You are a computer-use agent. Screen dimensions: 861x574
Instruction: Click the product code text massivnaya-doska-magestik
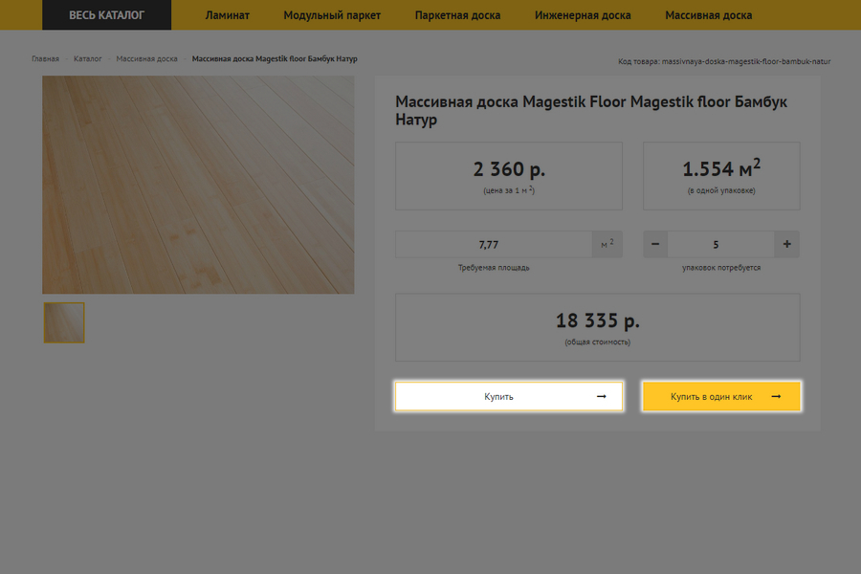724,61
